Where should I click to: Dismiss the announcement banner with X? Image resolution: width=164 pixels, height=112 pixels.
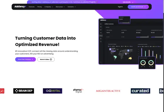(x=133, y=2)
